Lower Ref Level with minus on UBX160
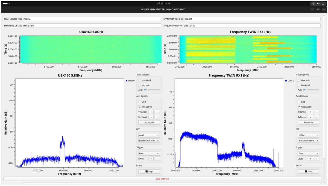This screenshot has height=186, width=328. click(157, 117)
